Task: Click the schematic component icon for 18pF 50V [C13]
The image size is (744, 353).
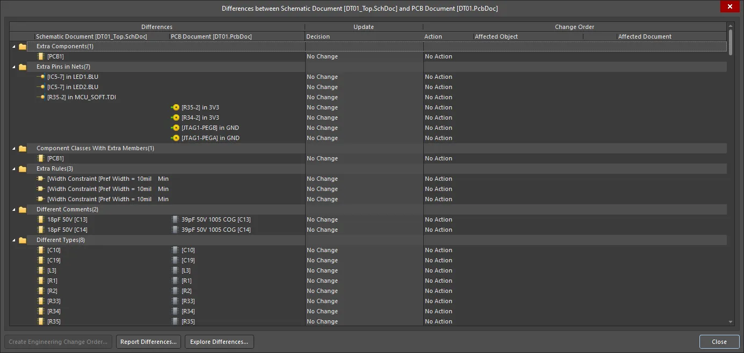Action: pyautogui.click(x=40, y=219)
